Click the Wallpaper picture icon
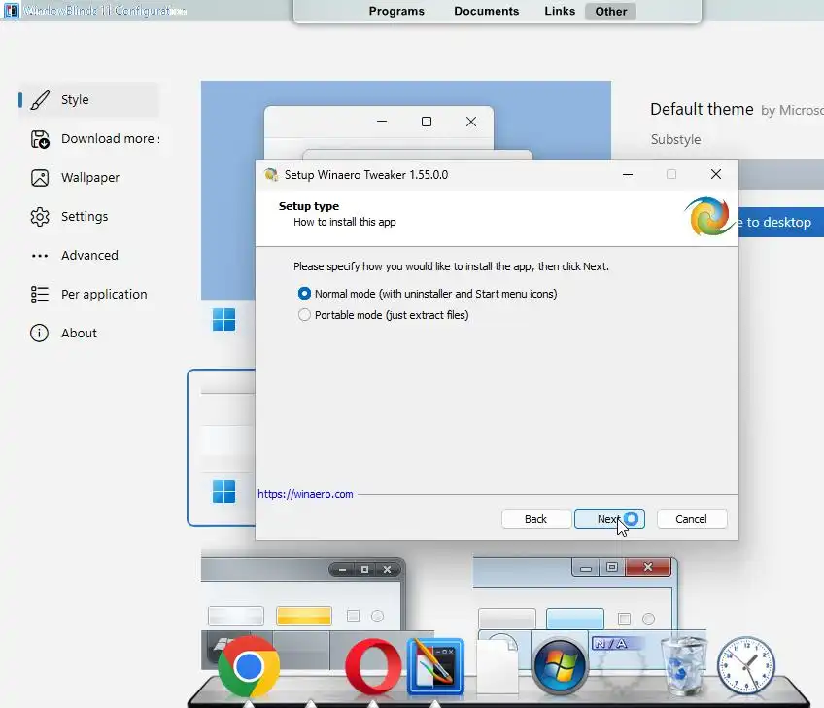 point(40,178)
